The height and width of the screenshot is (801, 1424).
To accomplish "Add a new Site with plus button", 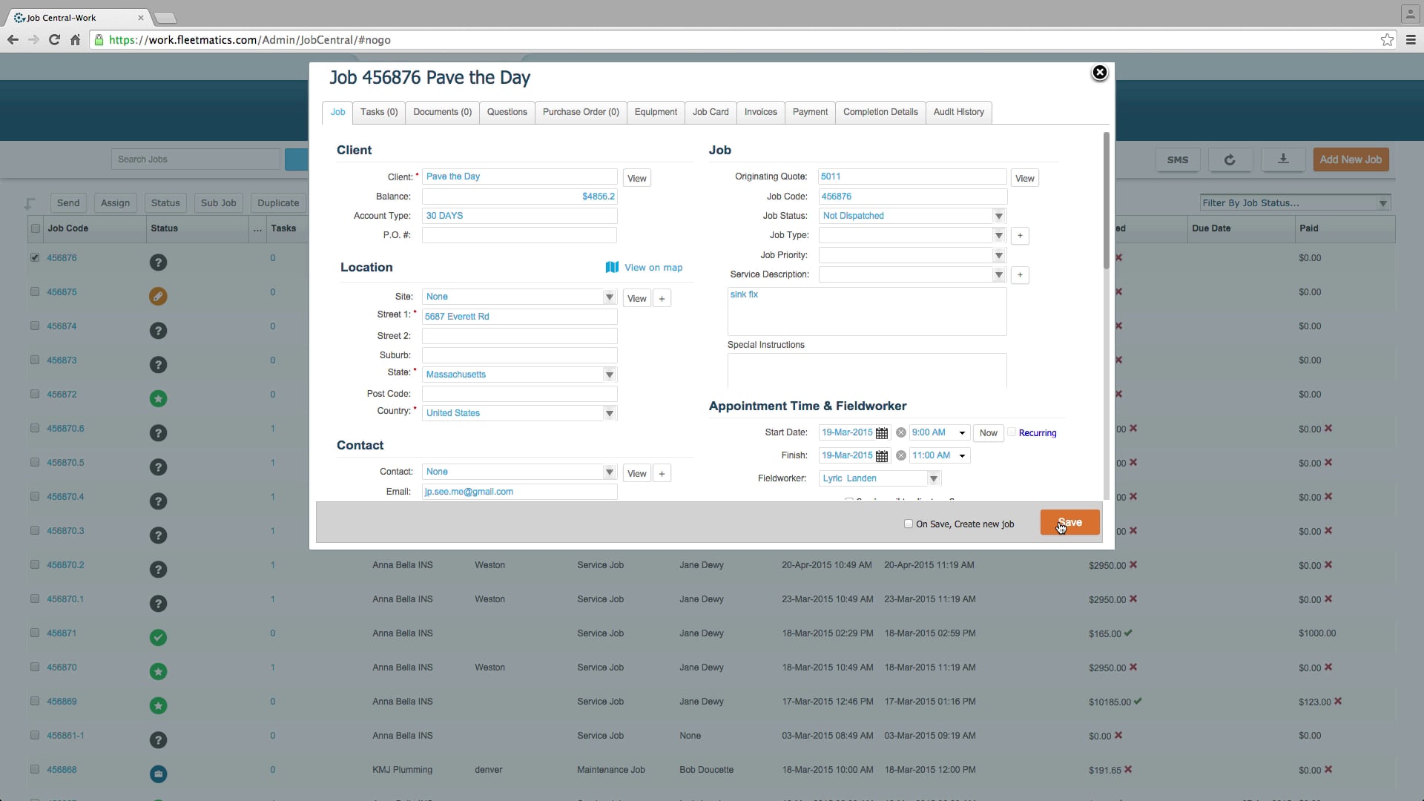I will point(662,299).
